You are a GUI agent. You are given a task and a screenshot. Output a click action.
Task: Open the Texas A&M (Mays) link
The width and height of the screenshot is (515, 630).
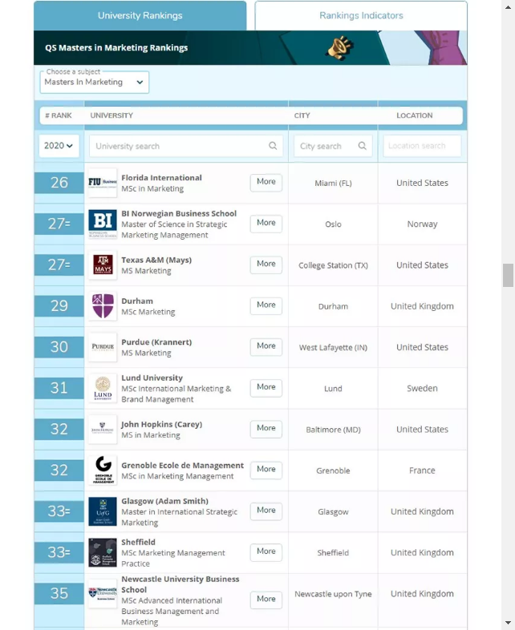(156, 260)
